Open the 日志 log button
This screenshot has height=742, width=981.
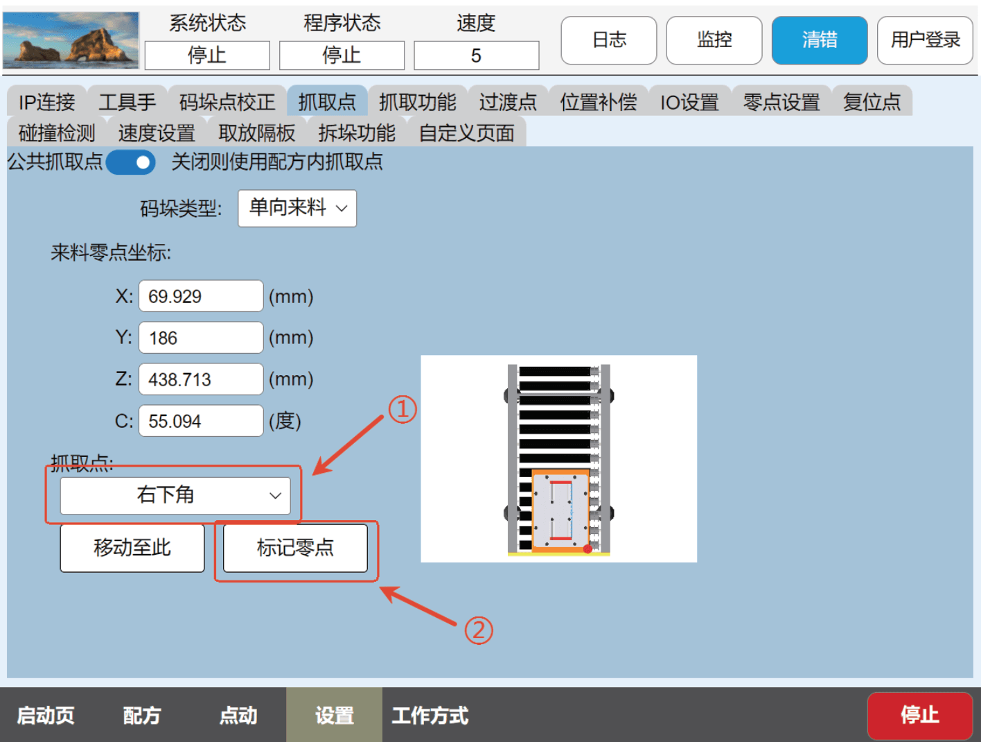(x=609, y=40)
